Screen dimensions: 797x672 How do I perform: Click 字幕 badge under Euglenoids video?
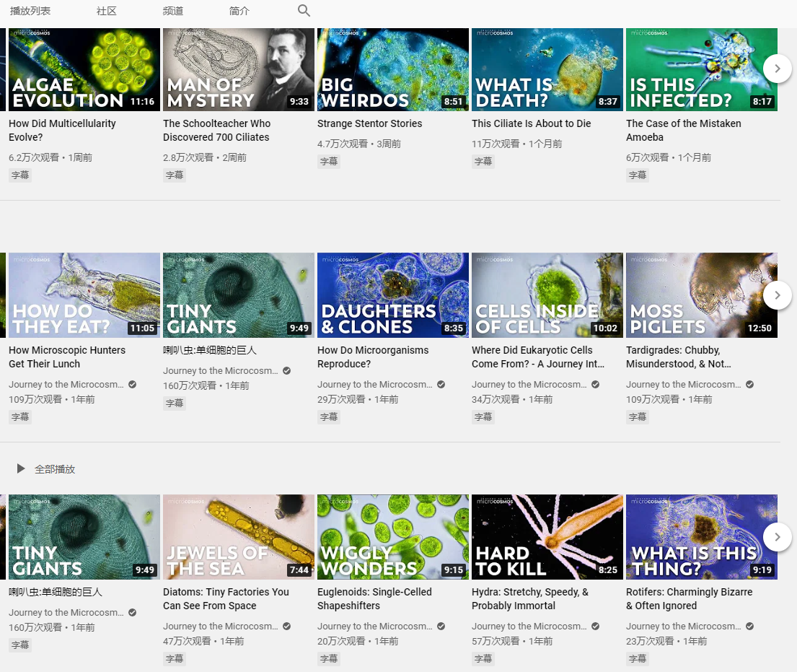tap(329, 659)
